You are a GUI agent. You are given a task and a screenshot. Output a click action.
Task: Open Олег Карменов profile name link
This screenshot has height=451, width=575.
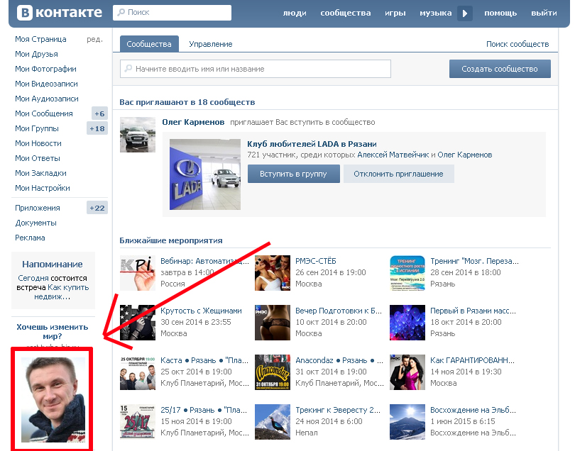click(193, 122)
